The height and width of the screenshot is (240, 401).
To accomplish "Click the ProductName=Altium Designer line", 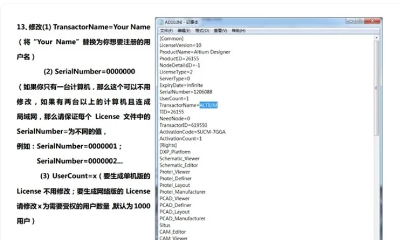I will click(195, 52).
